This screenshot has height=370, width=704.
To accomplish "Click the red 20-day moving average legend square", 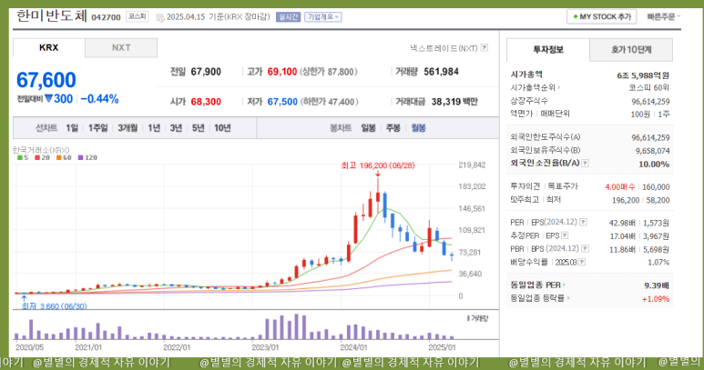I will [x=37, y=157].
